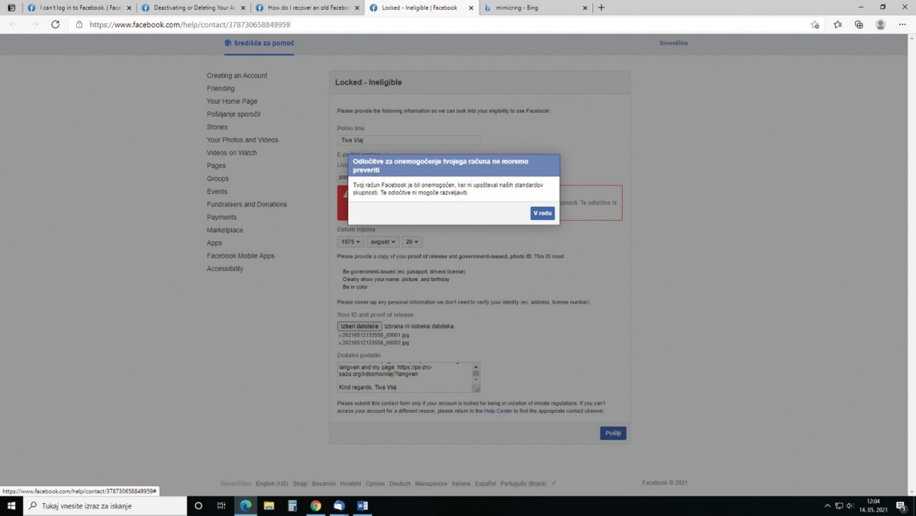The height and width of the screenshot is (516, 916).
Task: Remove attached file 20210512133558_00002.jpg
Action: coord(339,343)
